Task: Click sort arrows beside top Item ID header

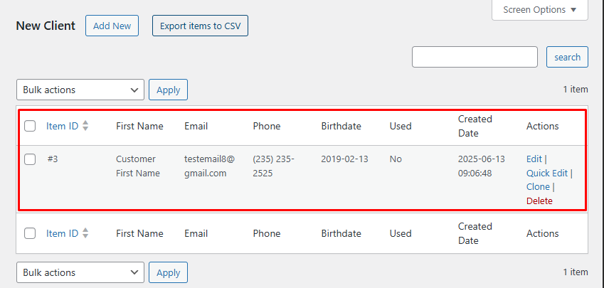Action: pos(85,126)
